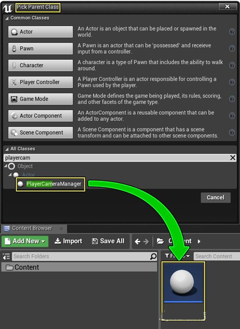Open help for Character class
The image size is (240, 329).
(232, 65)
